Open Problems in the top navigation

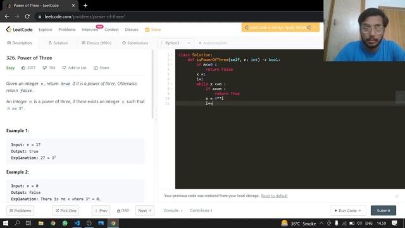pos(67,30)
